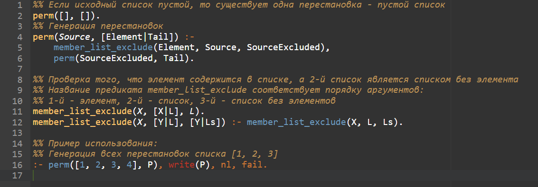Click line number 11 in the gutter
538x187 pixels.
(17, 111)
